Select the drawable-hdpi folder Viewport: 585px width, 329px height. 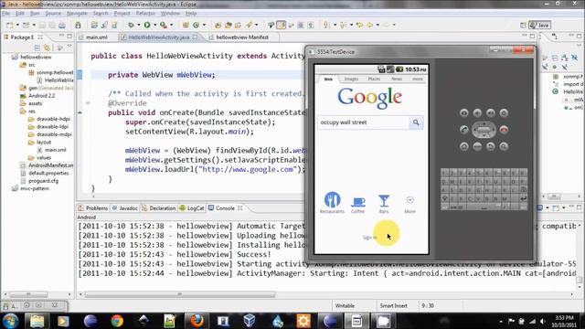(x=53, y=119)
